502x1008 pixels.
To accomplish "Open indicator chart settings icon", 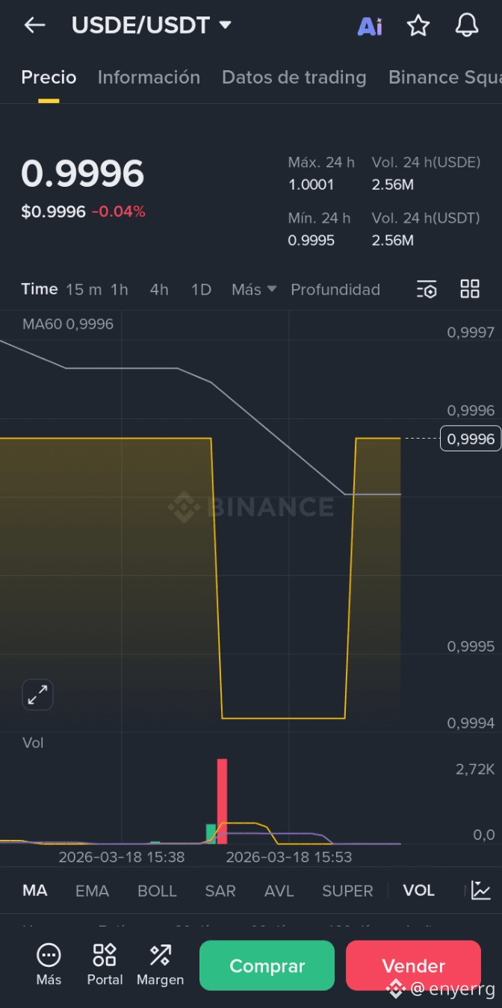I will (x=481, y=891).
